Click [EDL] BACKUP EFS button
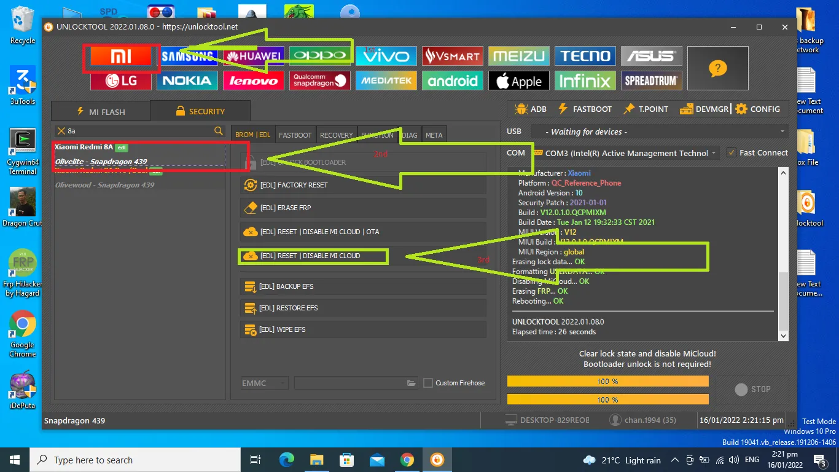Image resolution: width=839 pixels, height=472 pixels. [362, 286]
